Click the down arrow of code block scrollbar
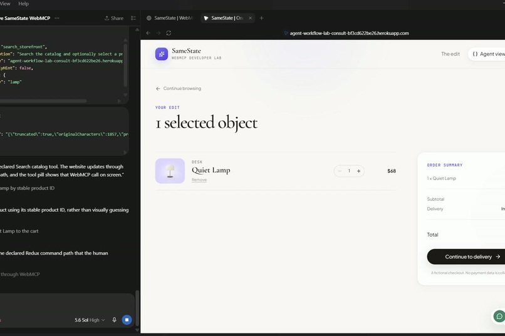This screenshot has width=505, height=336. point(125,95)
